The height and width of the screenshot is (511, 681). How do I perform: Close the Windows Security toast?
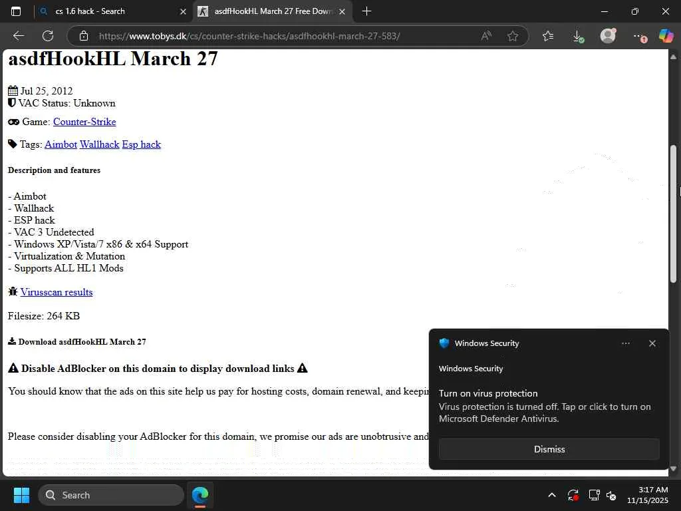(652, 343)
